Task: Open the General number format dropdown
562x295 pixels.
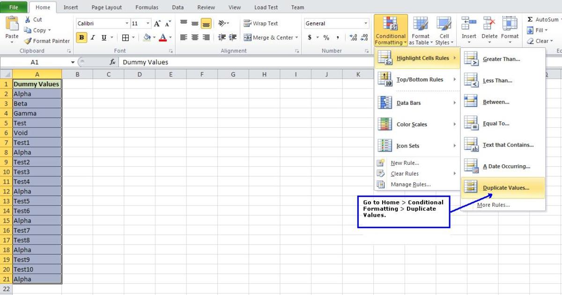Action: click(365, 23)
